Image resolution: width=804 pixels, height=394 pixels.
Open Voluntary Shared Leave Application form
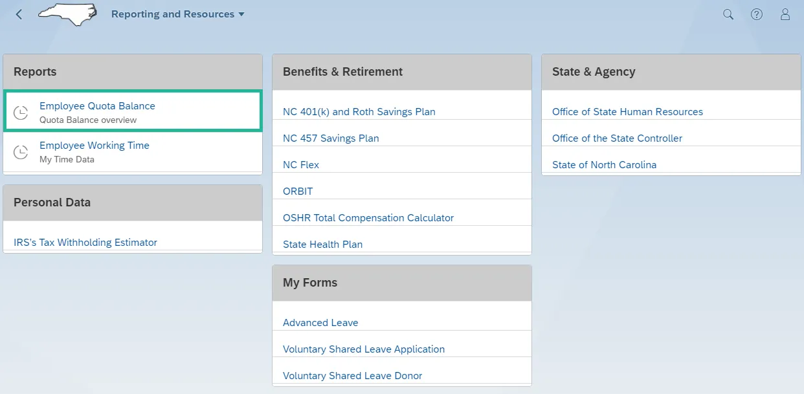364,349
